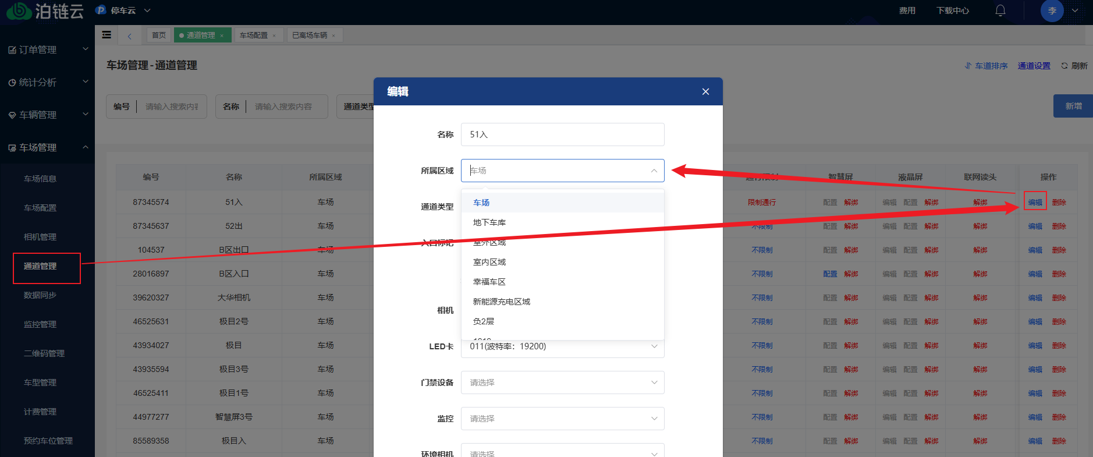The image size is (1093, 457).
Task: Click the 新增 button
Action: 1073,106
